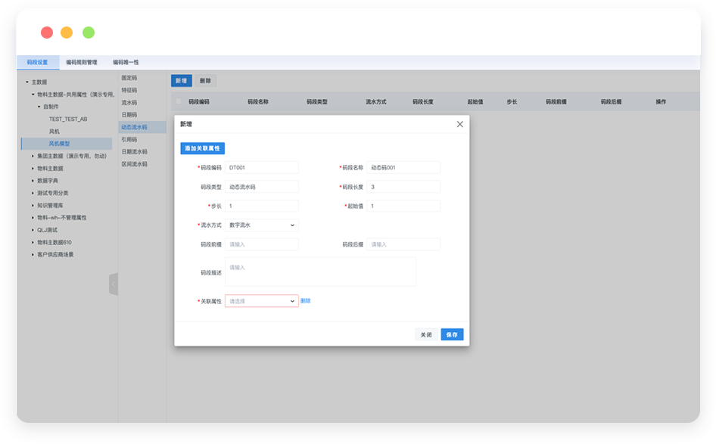Image resolution: width=716 pixels, height=444 pixels.
Task: Open the 关联属性 select dropdown
Action: [261, 301]
